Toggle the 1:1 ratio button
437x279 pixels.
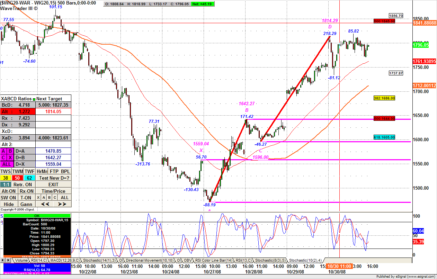coord(6,184)
